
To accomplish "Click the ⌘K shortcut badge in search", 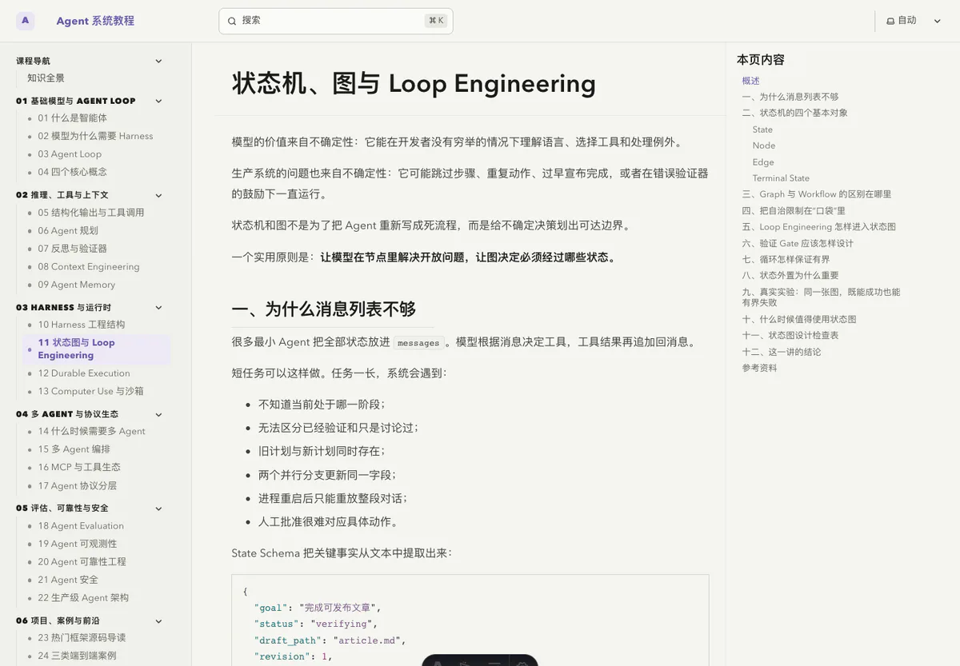I will (x=436, y=21).
